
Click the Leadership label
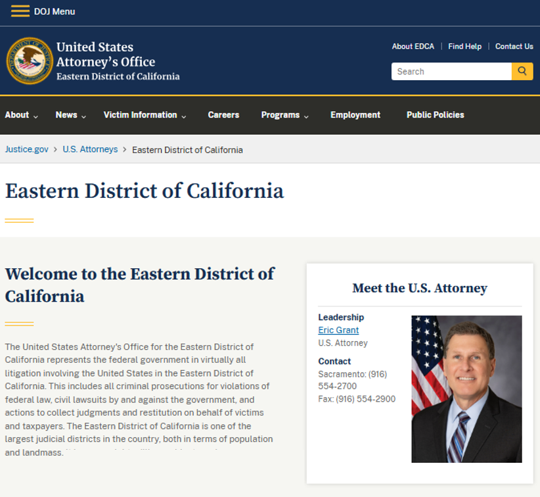[x=341, y=317]
